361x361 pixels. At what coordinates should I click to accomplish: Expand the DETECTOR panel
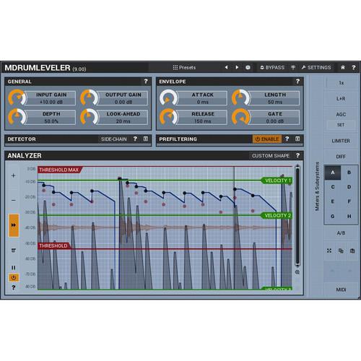[x=146, y=139]
